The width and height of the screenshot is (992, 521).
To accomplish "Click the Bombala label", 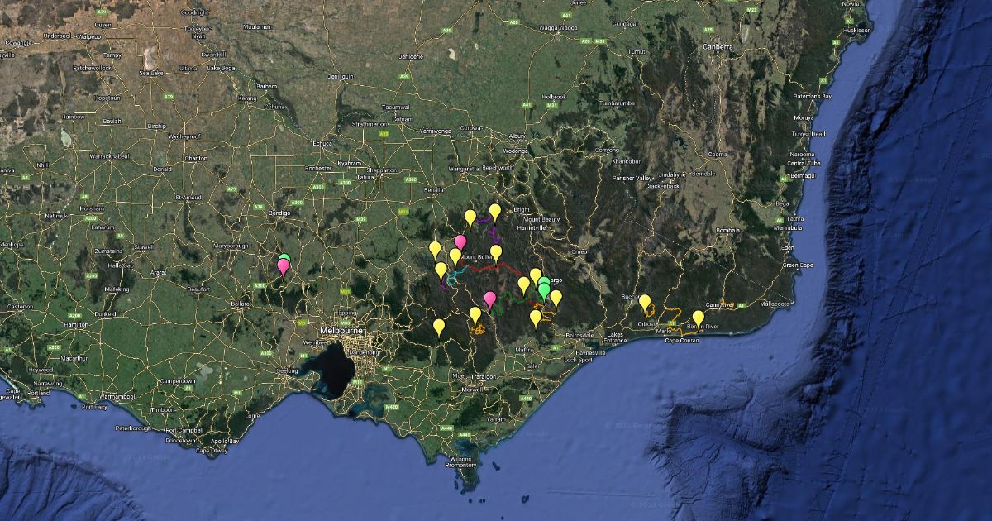I will (x=727, y=229).
